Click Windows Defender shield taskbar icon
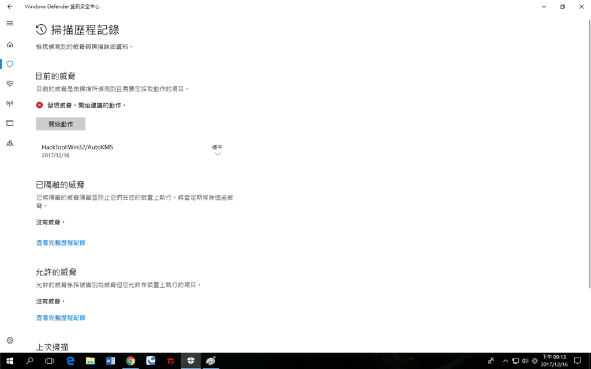Image resolution: width=591 pixels, height=369 pixels. point(190,361)
